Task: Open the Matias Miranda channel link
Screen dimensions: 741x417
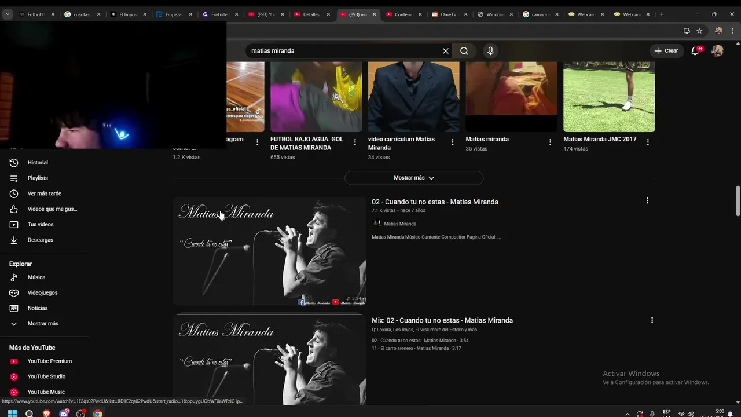Action: tap(400, 224)
